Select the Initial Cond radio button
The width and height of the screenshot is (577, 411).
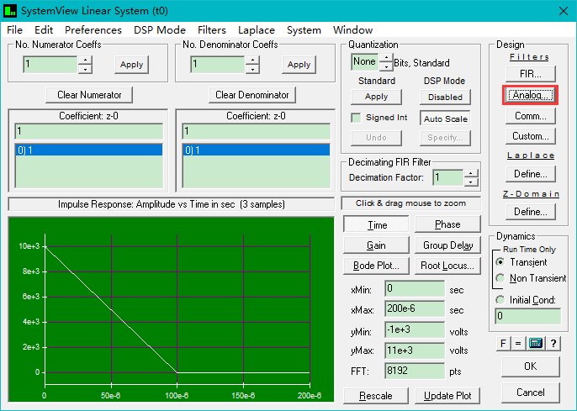(x=500, y=299)
